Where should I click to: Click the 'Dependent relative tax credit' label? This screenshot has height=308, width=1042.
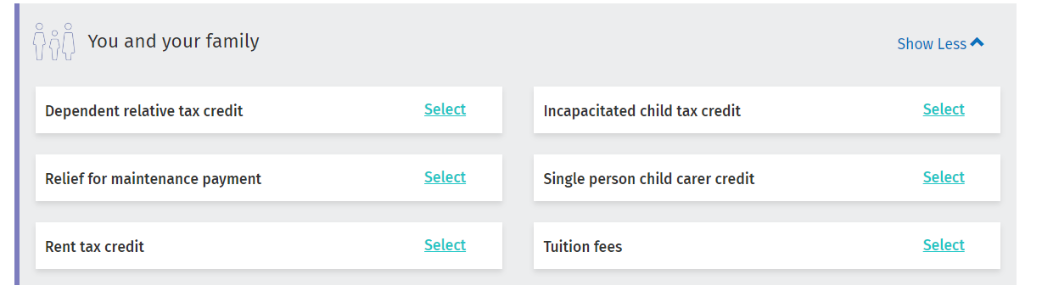(x=143, y=111)
